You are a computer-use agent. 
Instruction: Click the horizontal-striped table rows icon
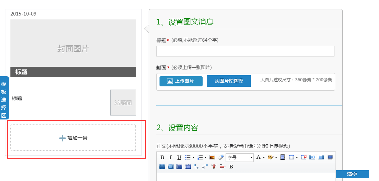click(x=162, y=167)
